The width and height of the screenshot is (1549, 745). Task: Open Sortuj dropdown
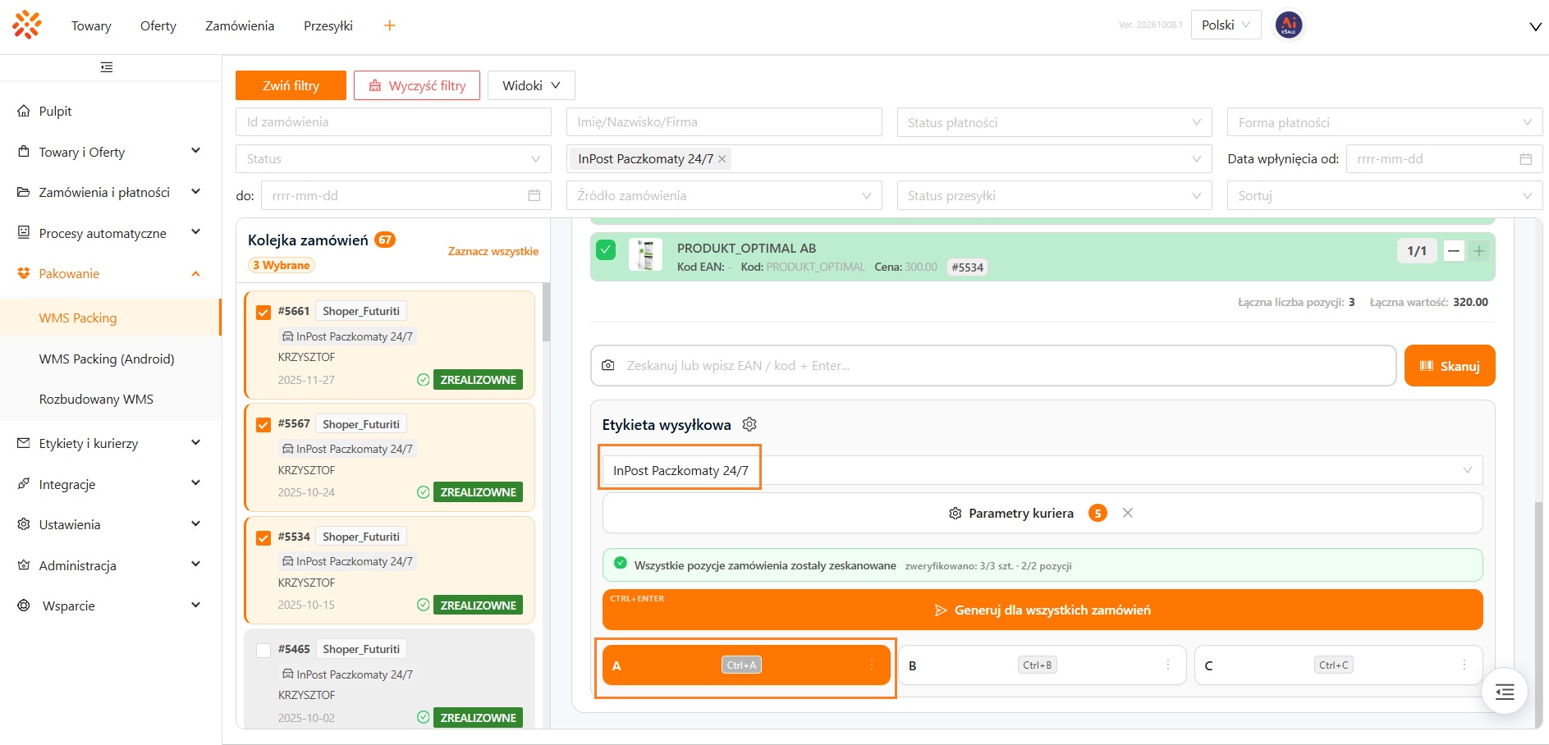tap(1384, 195)
